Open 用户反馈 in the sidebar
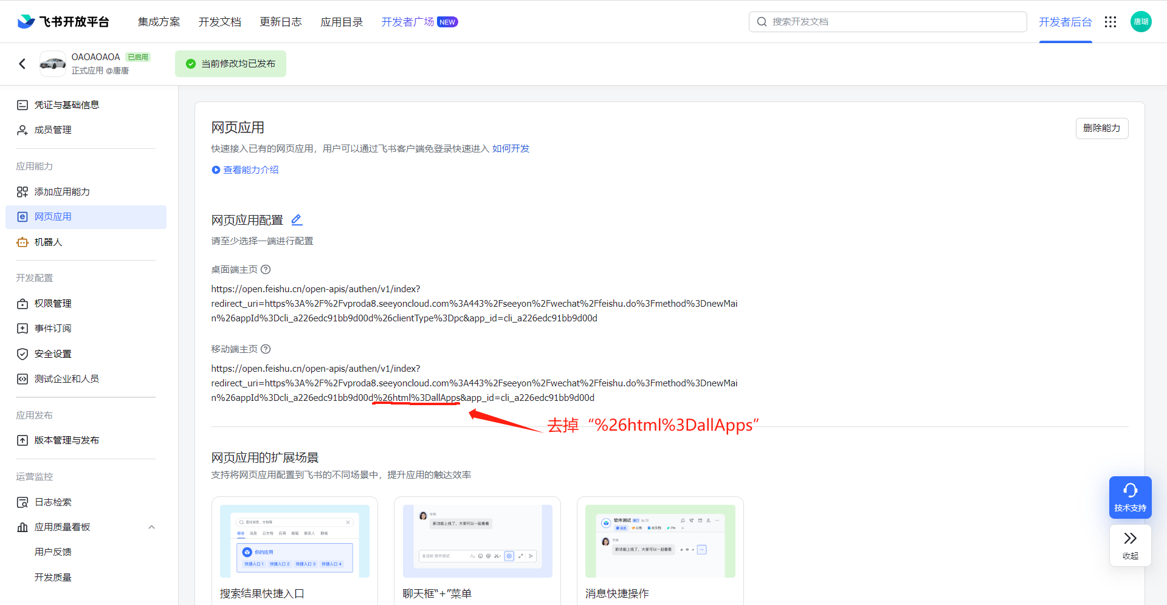Screen dimensions: 1167x605 pyautogui.click(x=53, y=552)
